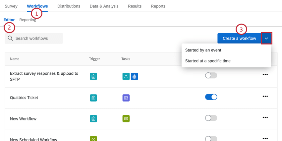Turn on the New Scheduled Workflow toggle
Image resolution: width=282 pixels, height=141 pixels.
211,138
